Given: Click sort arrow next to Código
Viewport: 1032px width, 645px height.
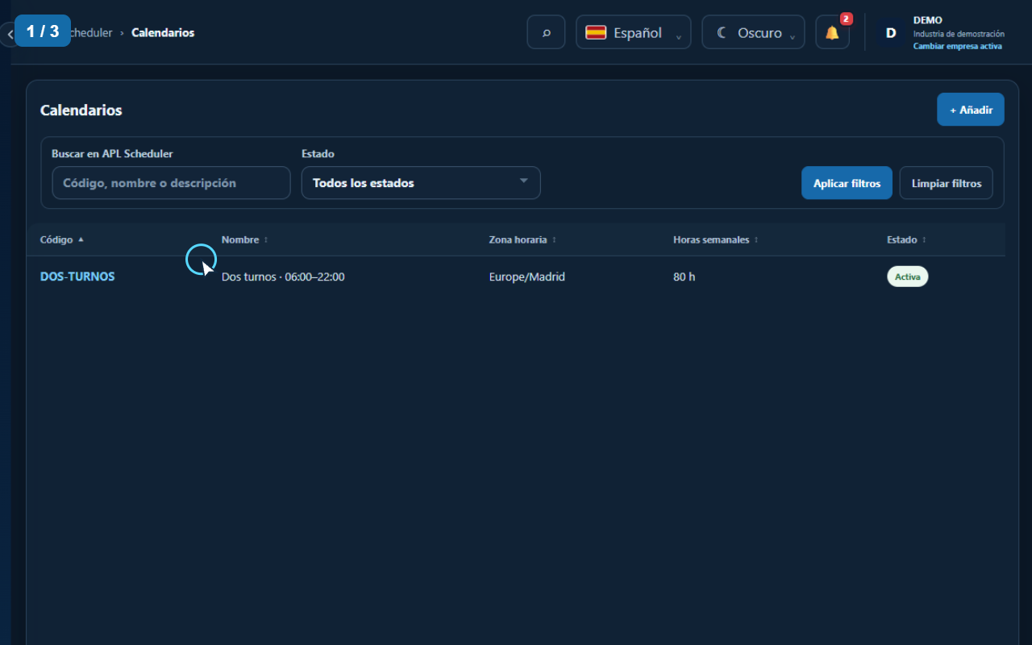Looking at the screenshot, I should (x=81, y=240).
